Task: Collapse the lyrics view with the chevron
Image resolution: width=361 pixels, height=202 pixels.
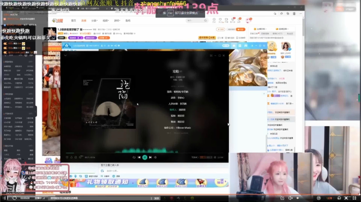Action: 65,55
